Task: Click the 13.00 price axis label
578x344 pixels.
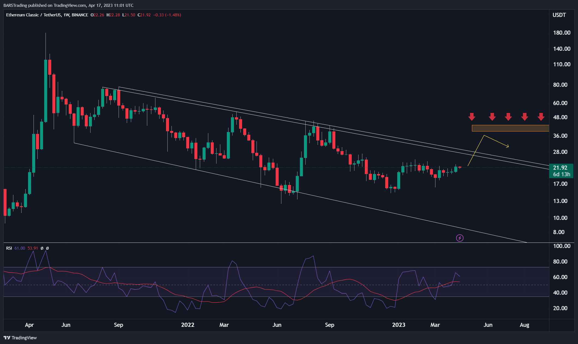Action: click(560, 201)
